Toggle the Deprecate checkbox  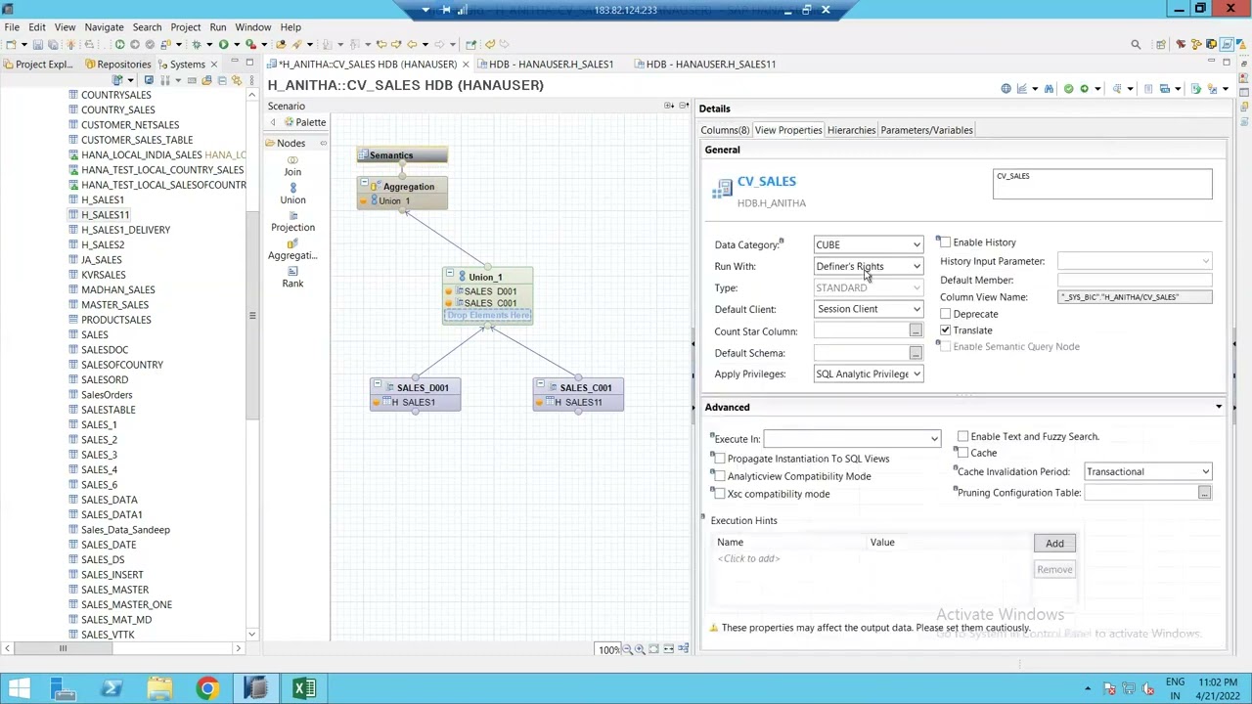945,314
